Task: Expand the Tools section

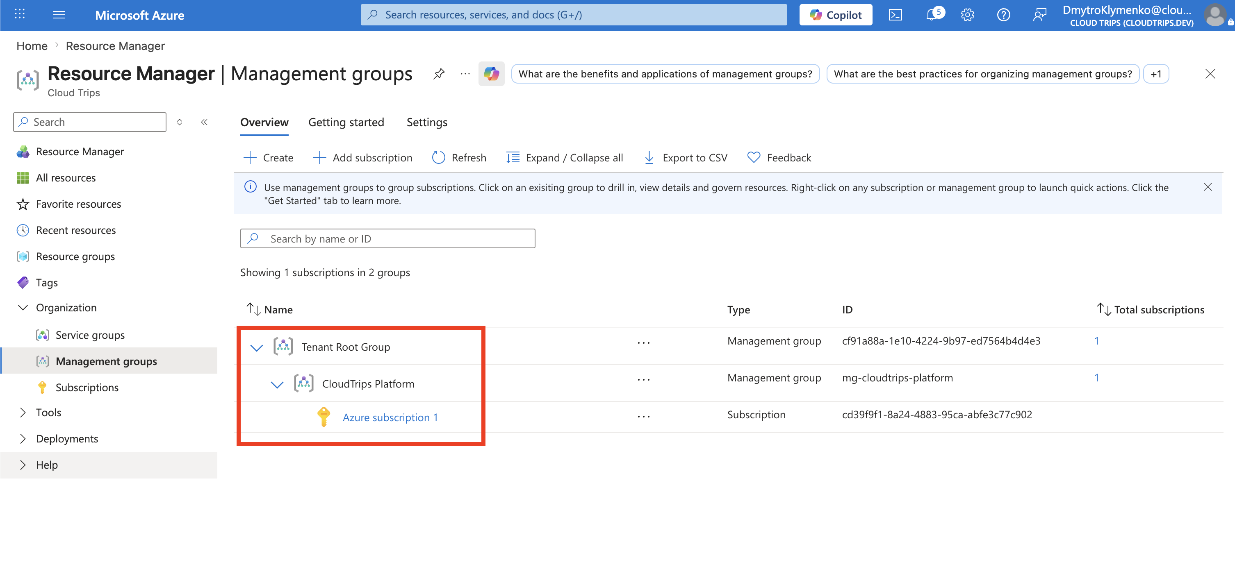Action: (22, 413)
